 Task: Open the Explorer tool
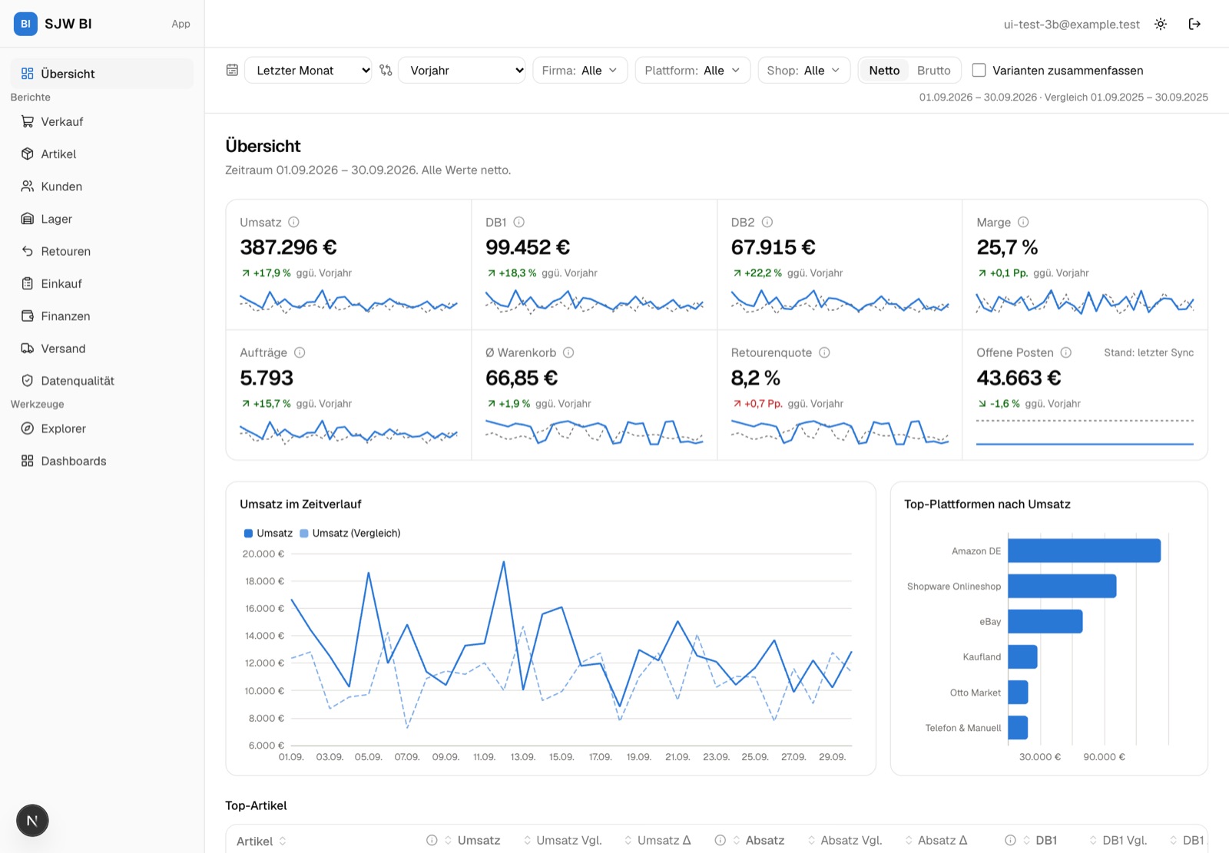point(102,428)
